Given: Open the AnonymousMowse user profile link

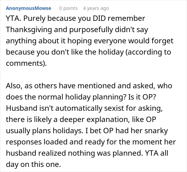Looking at the screenshot, I should tap(29, 8).
